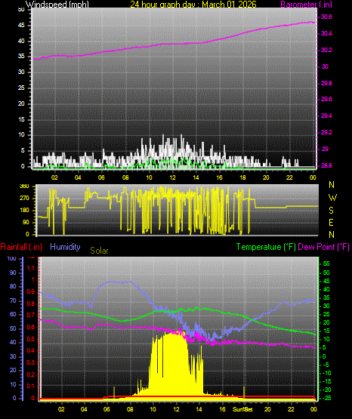352x419 pixels.
Task: Click the 270 wind direction axis value
Action: [x=24, y=199]
